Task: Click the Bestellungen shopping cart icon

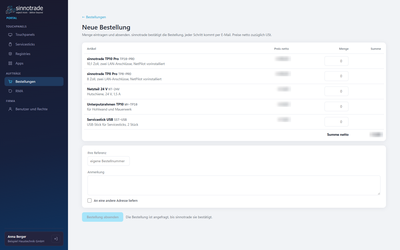Action: pos(10,81)
